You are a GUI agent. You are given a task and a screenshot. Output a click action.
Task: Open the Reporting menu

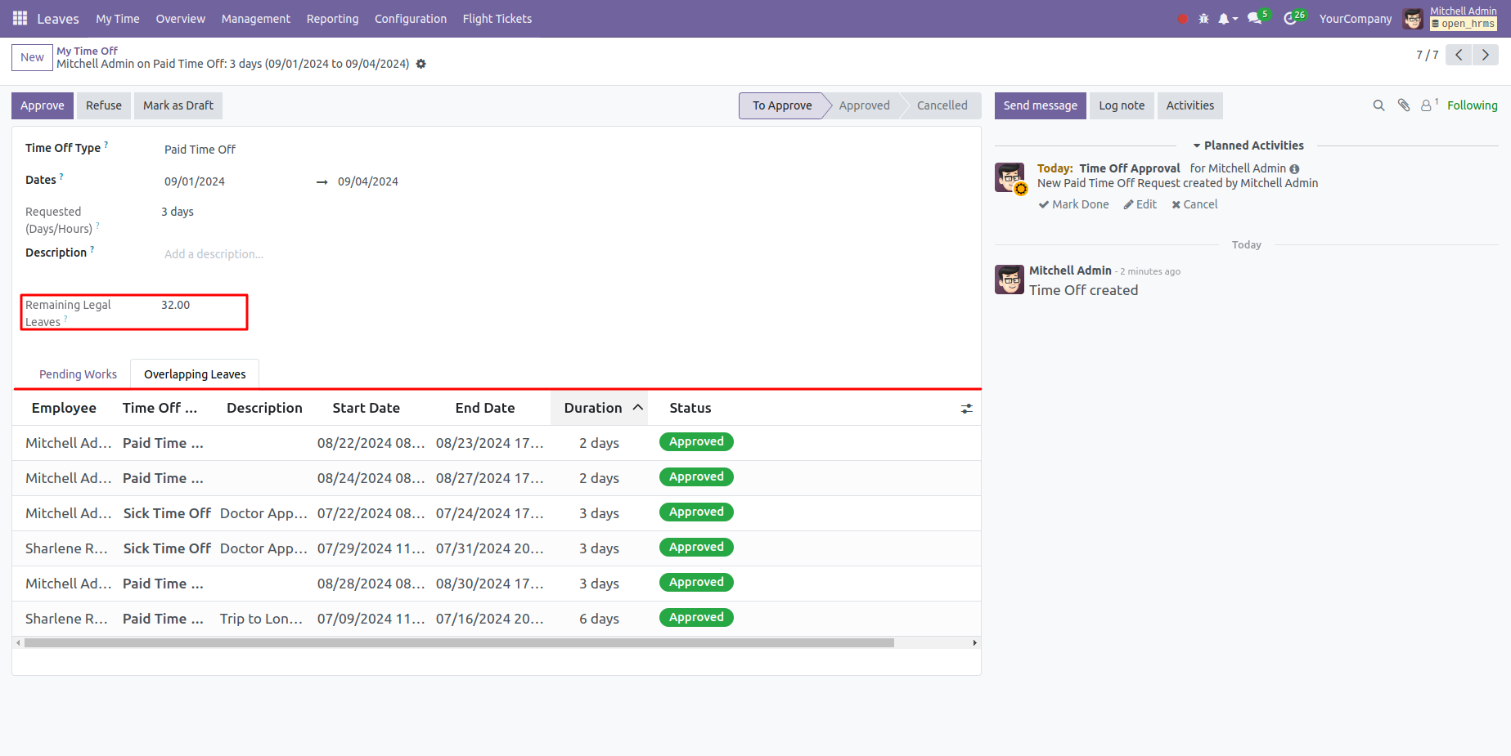click(x=332, y=19)
